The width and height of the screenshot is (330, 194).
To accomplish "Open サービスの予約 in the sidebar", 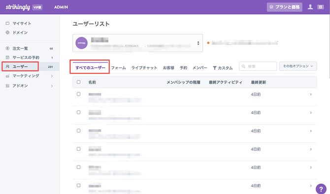I will click(x=26, y=58).
